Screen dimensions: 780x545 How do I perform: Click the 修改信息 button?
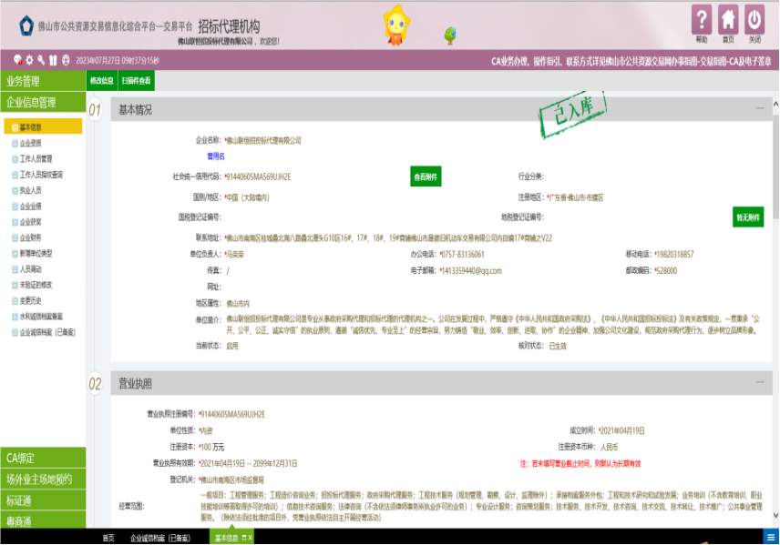(100, 81)
